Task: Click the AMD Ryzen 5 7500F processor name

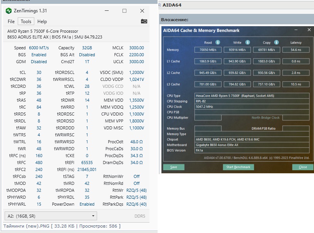Action: [43, 31]
